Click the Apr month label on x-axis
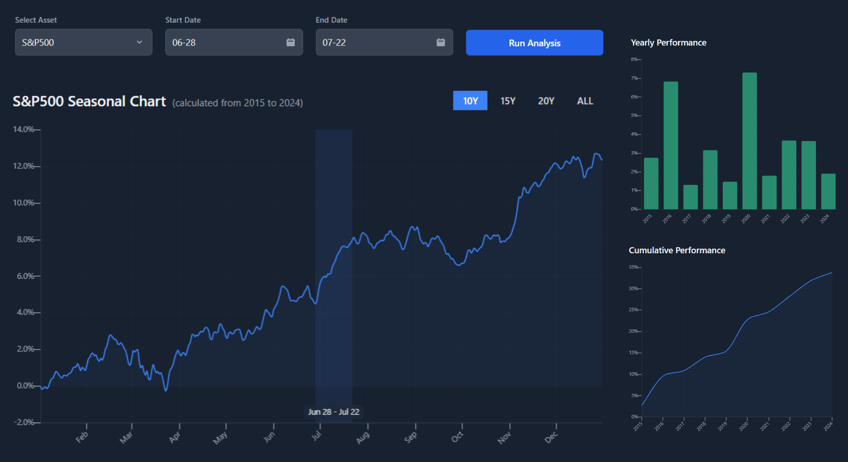The height and width of the screenshot is (462, 848). [x=174, y=437]
